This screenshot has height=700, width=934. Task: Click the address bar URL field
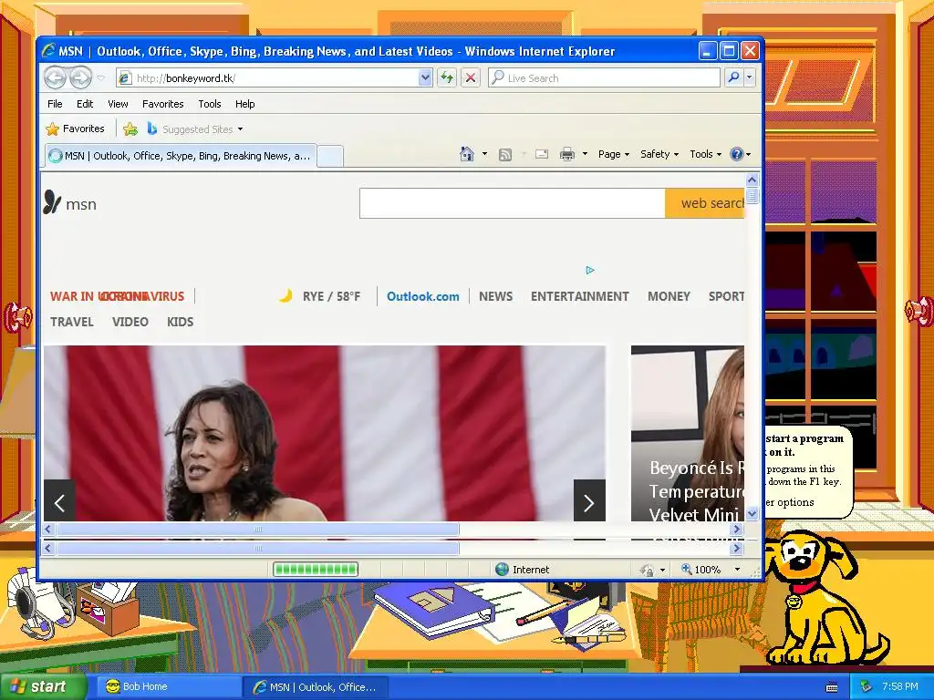pos(267,78)
